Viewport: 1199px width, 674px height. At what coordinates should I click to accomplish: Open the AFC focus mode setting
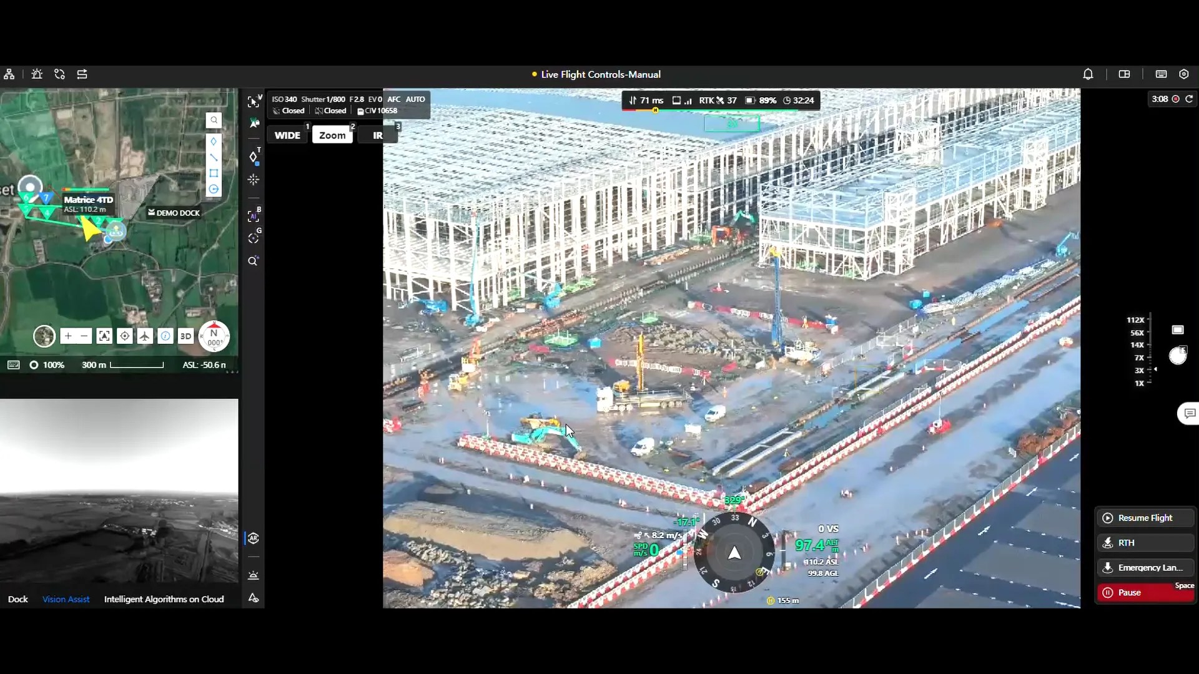tap(393, 99)
